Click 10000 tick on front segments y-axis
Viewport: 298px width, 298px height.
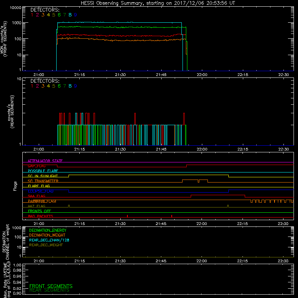click(x=16, y=8)
